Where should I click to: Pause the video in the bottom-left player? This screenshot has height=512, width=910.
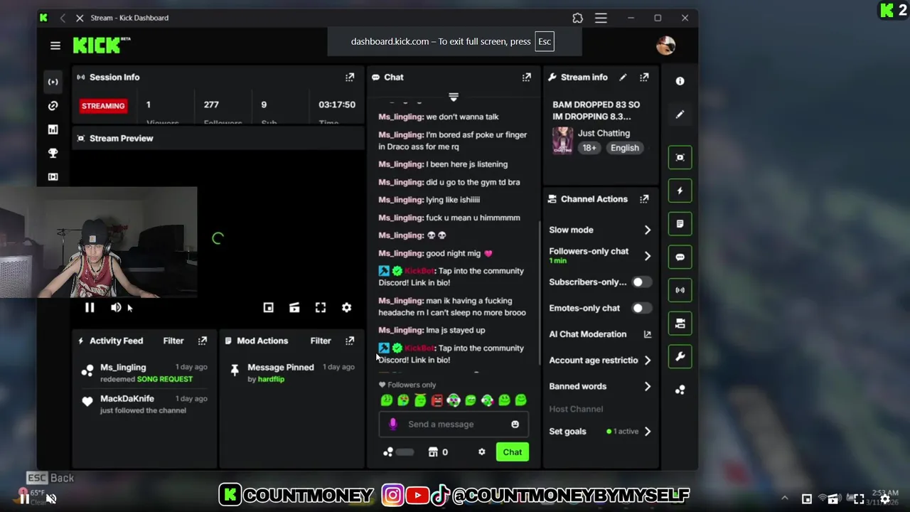(24, 499)
